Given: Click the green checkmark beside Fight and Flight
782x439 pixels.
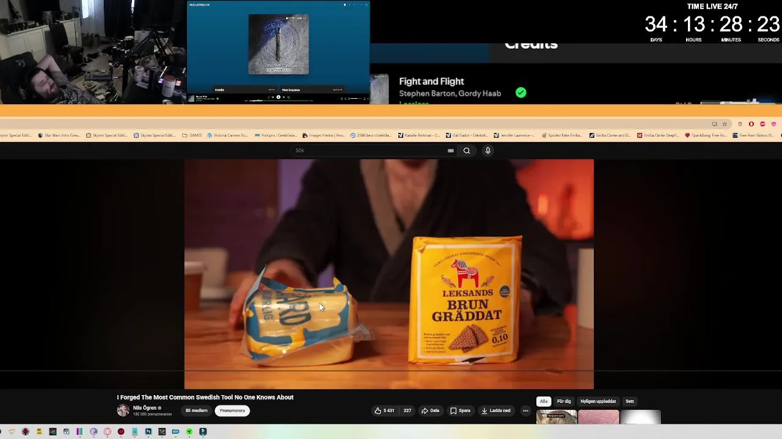Looking at the screenshot, I should click(x=521, y=93).
